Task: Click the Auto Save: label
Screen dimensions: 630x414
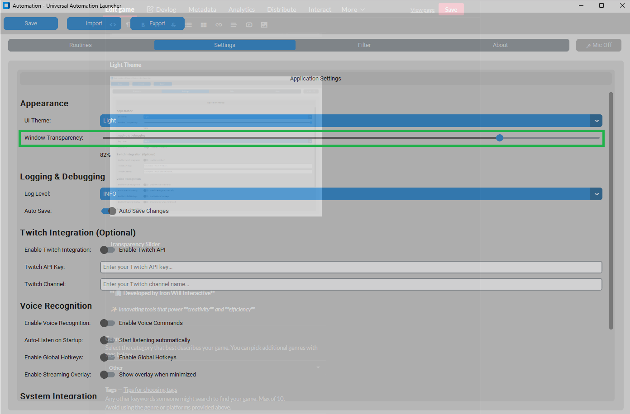Action: click(38, 211)
